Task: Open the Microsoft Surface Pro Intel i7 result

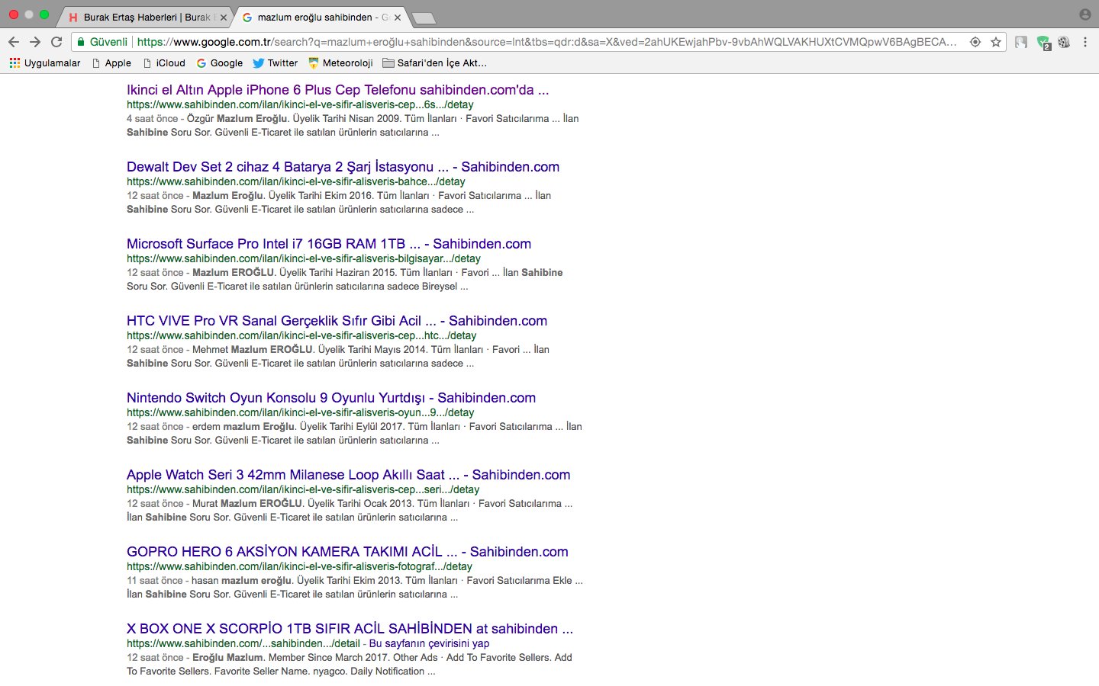Action: [329, 244]
